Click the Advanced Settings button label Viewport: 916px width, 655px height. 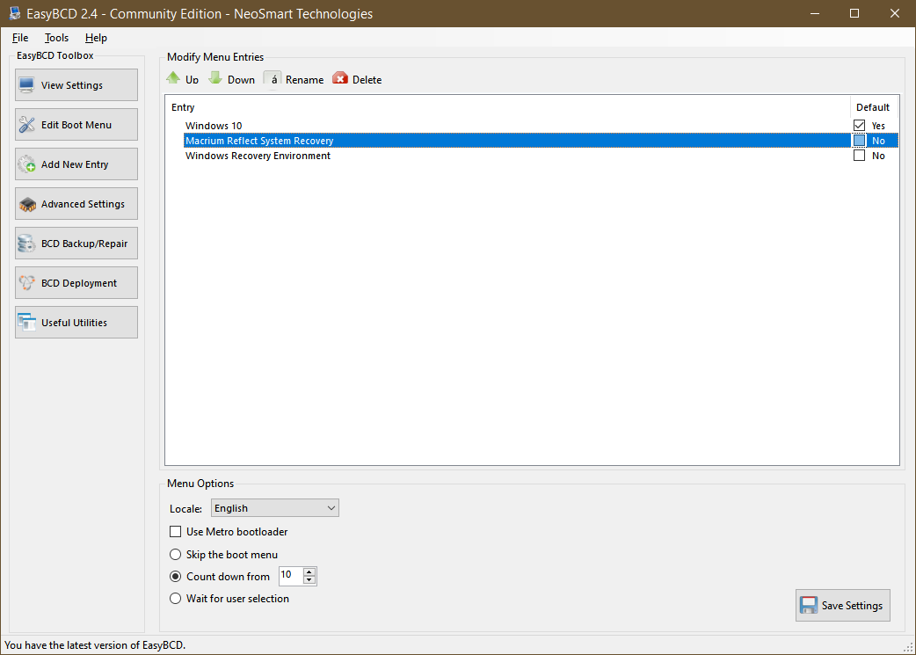pyautogui.click(x=83, y=204)
